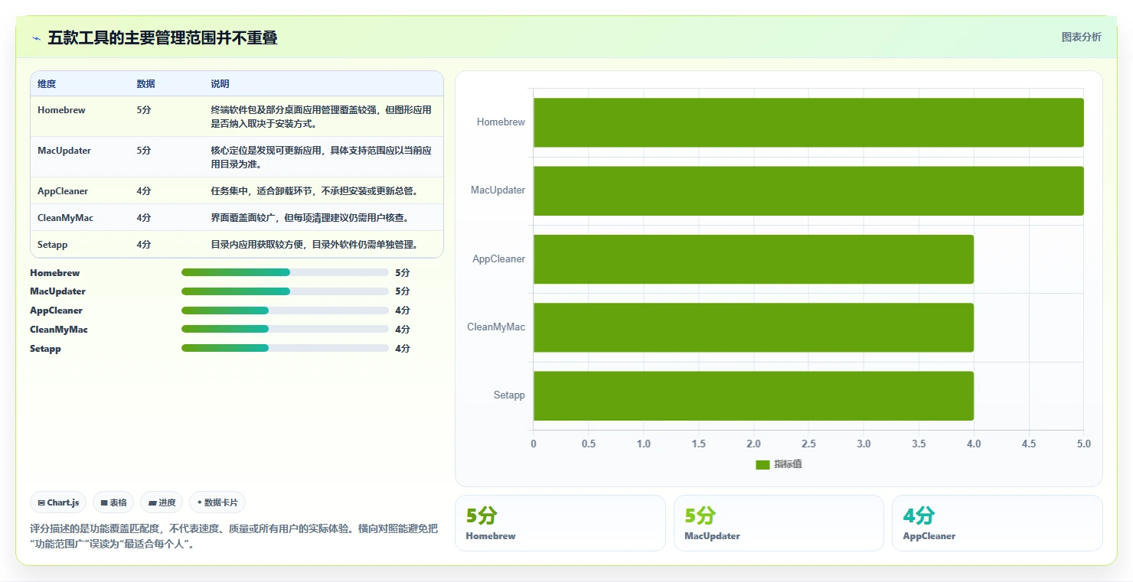Image resolution: width=1133 pixels, height=582 pixels.
Task: Select the Homebrew name cell in the table
Action: coord(61,110)
